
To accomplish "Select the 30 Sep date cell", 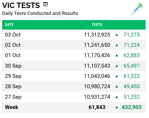I will [13, 66].
